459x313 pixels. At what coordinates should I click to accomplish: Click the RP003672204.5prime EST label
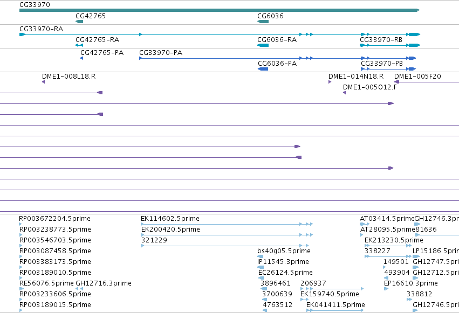click(x=54, y=219)
